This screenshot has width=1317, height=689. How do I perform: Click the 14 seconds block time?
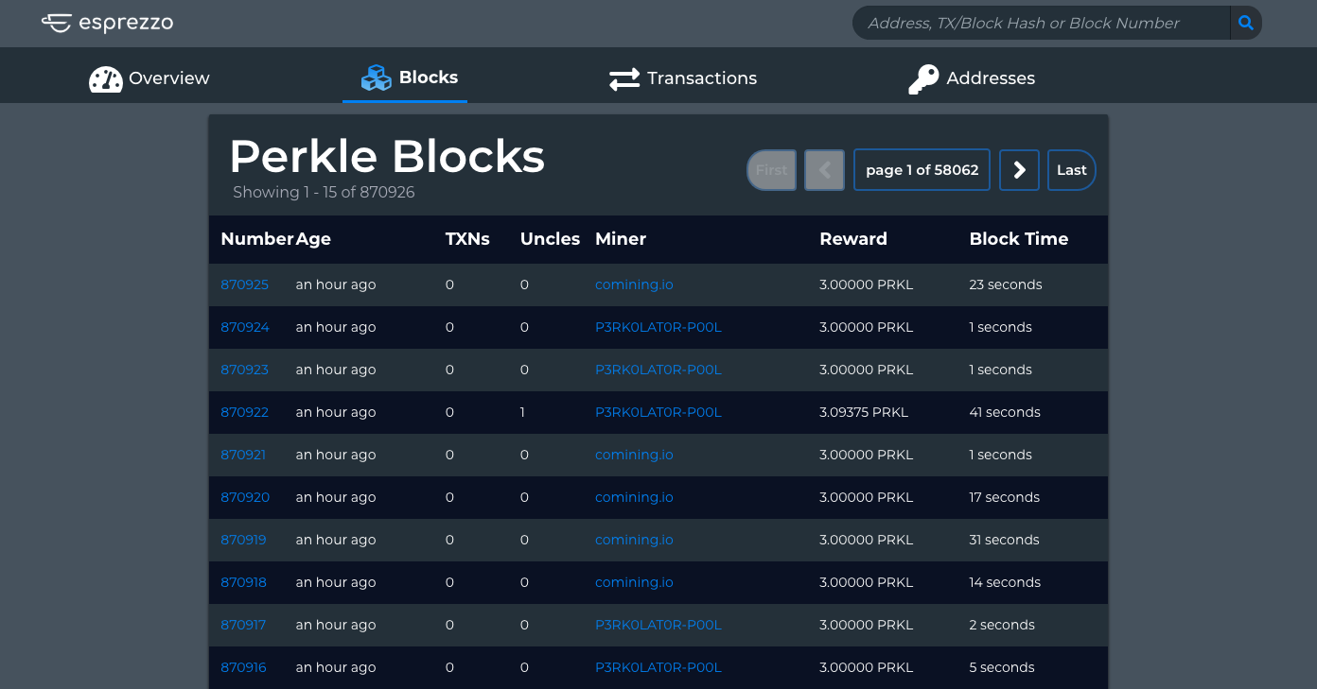click(1005, 582)
